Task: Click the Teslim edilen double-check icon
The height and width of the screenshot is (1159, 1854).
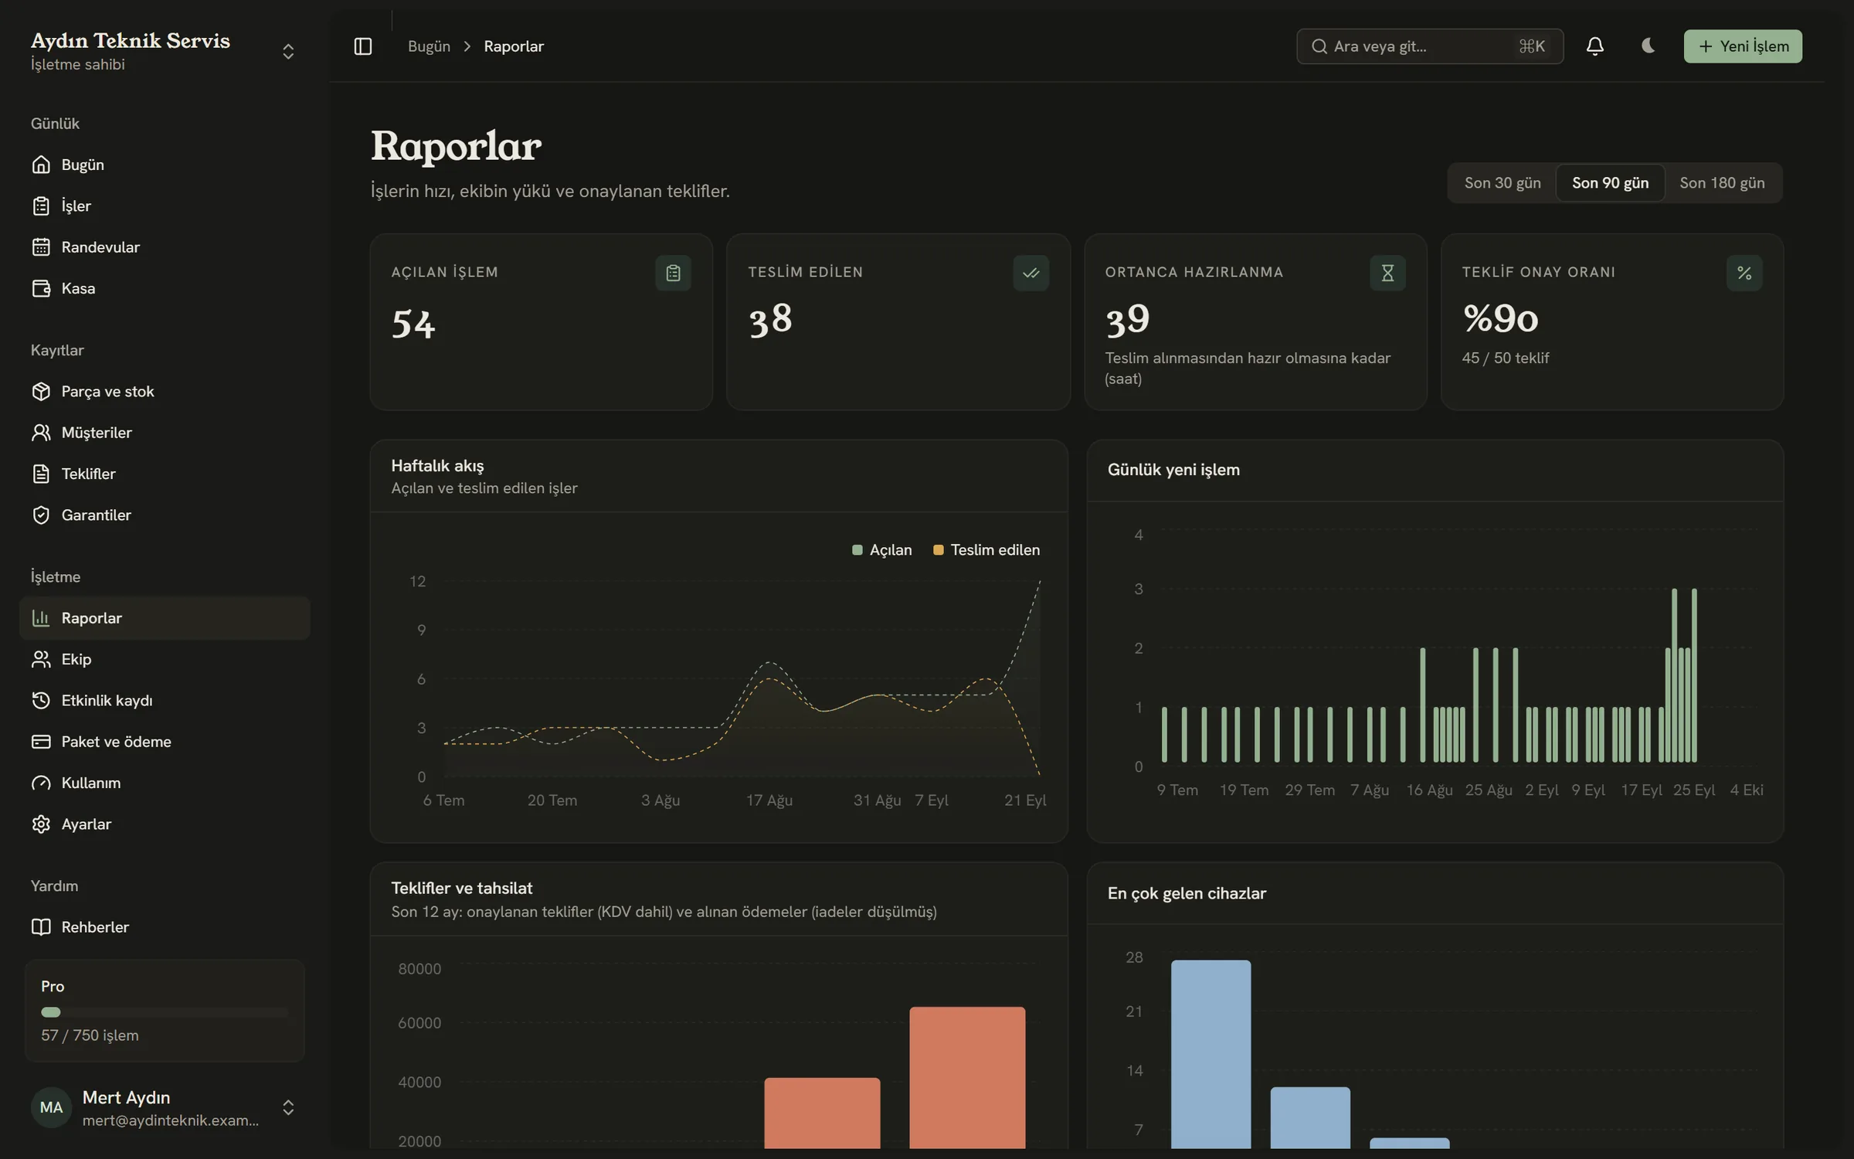Action: tap(1031, 273)
